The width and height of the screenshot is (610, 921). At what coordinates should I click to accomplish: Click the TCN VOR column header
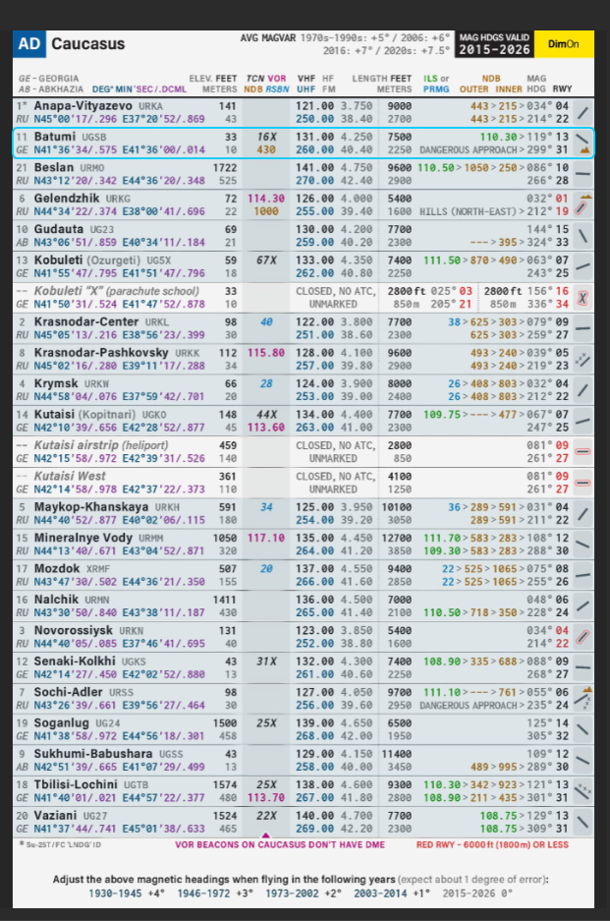(x=265, y=78)
